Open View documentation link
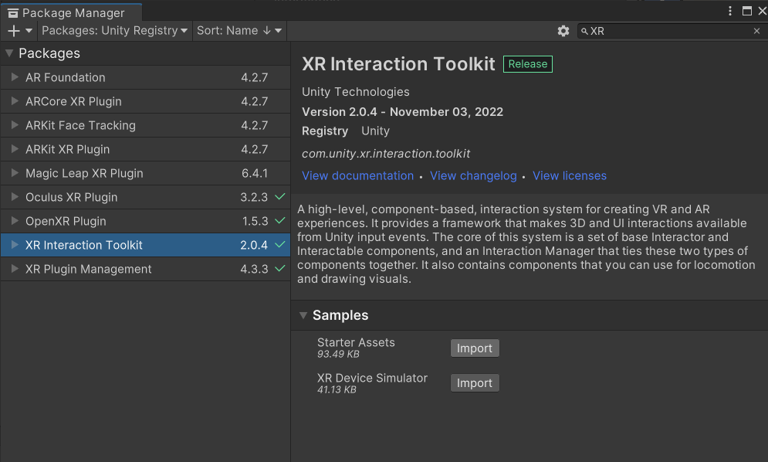Image resolution: width=768 pixels, height=462 pixels. [x=357, y=175]
